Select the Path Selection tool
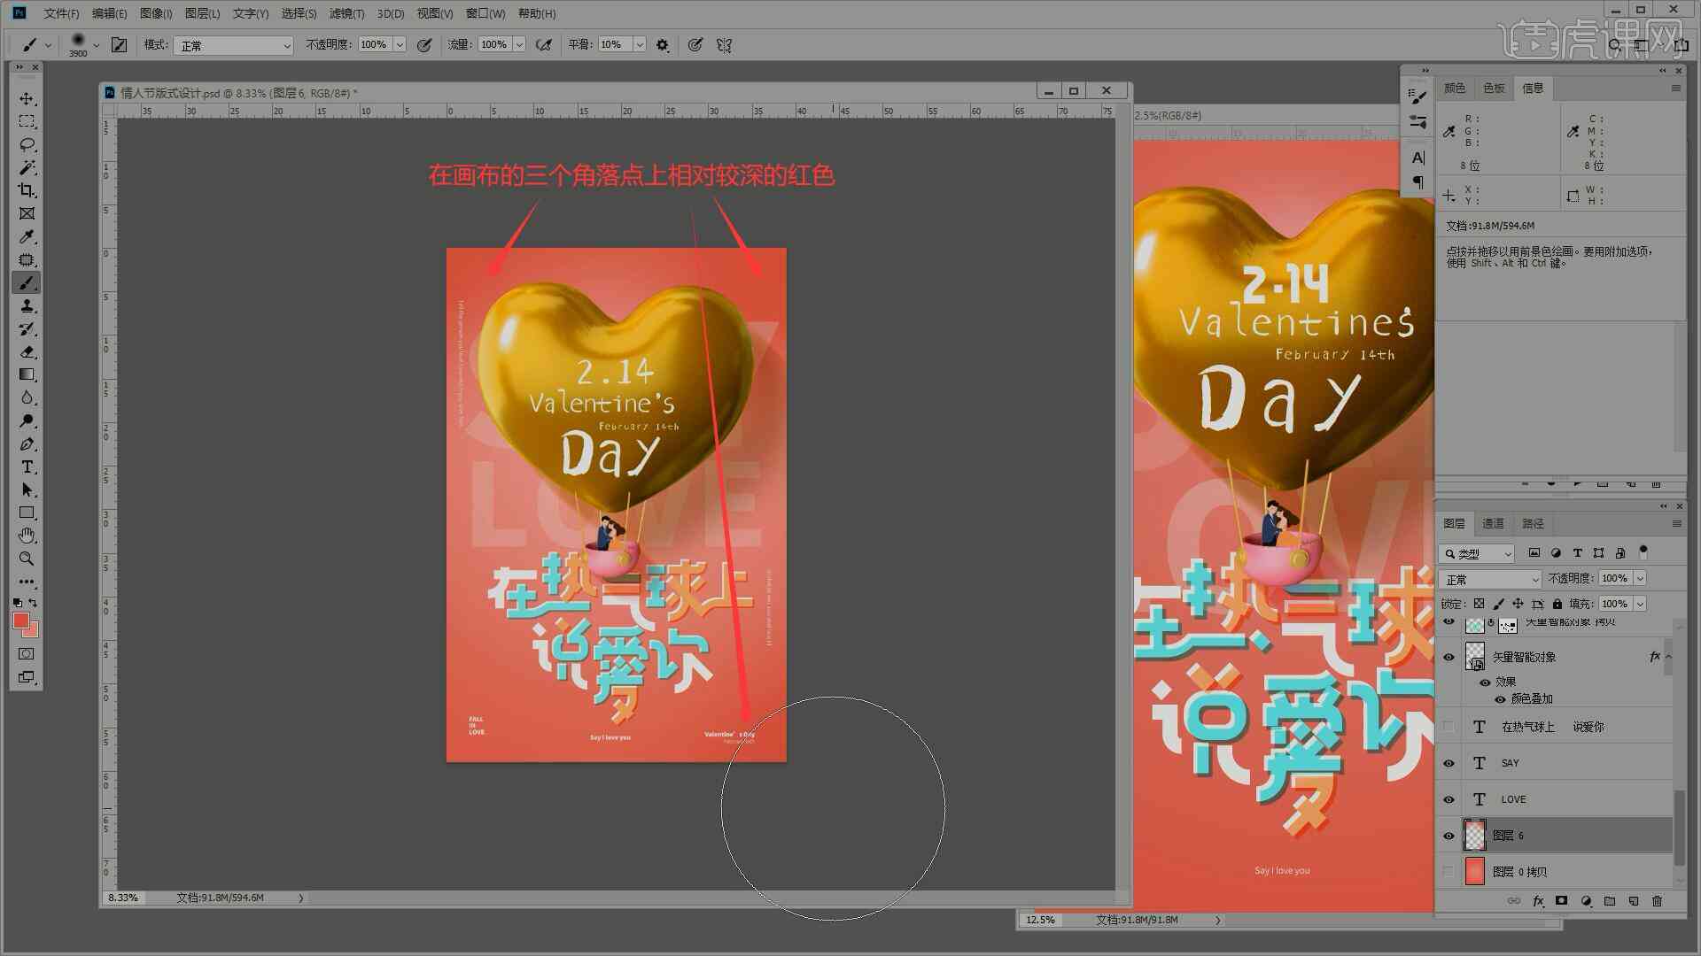Screen dimensions: 1701x956 point(27,490)
